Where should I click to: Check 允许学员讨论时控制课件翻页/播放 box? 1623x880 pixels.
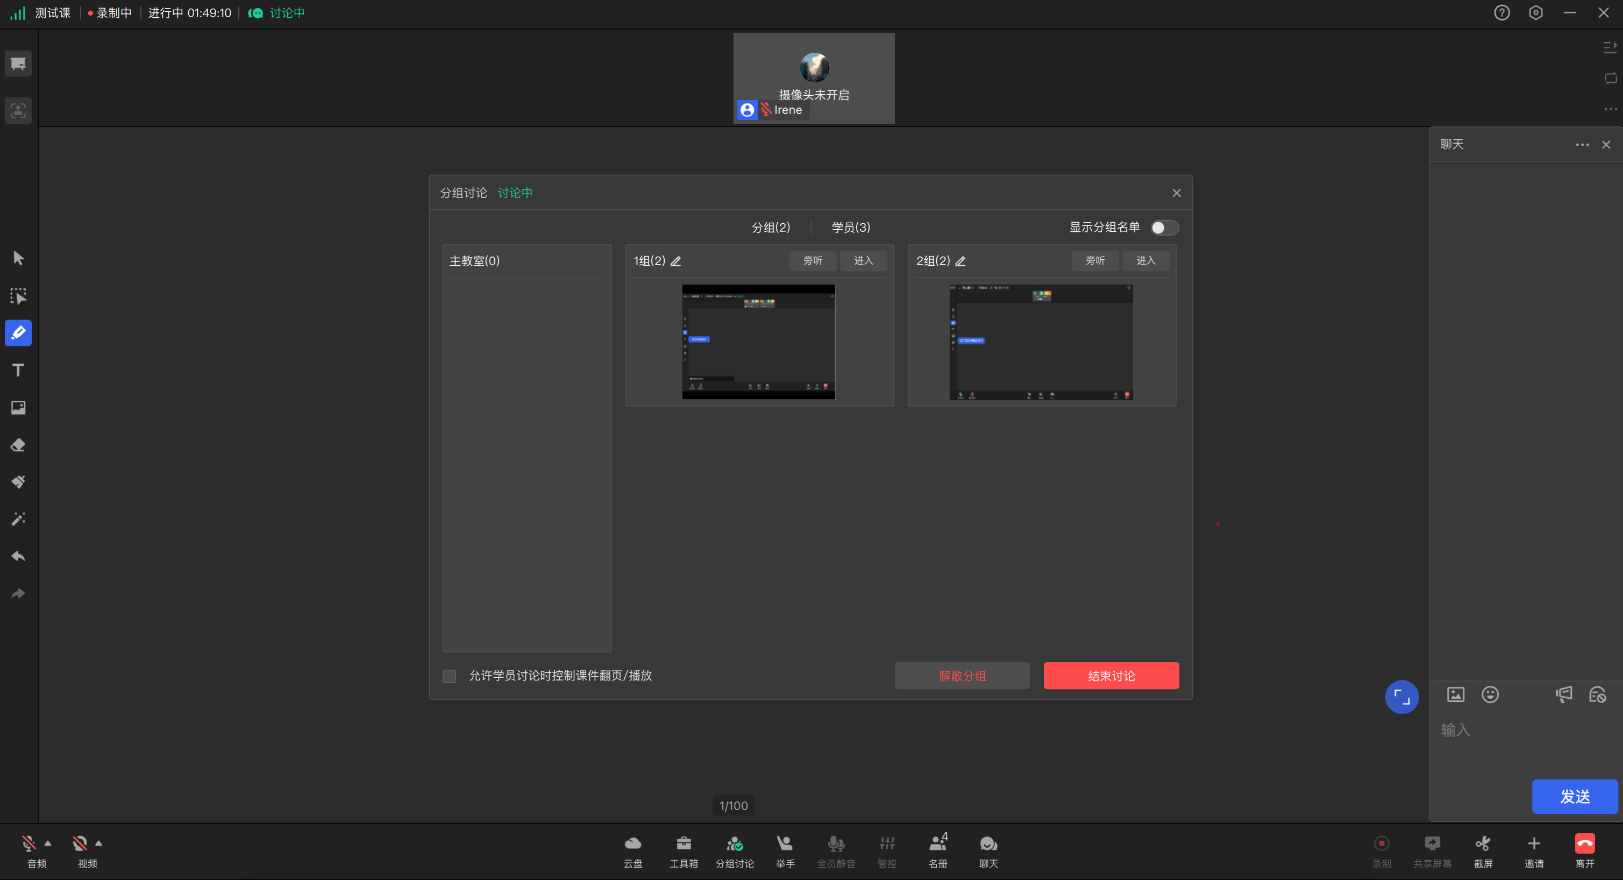pyautogui.click(x=449, y=676)
